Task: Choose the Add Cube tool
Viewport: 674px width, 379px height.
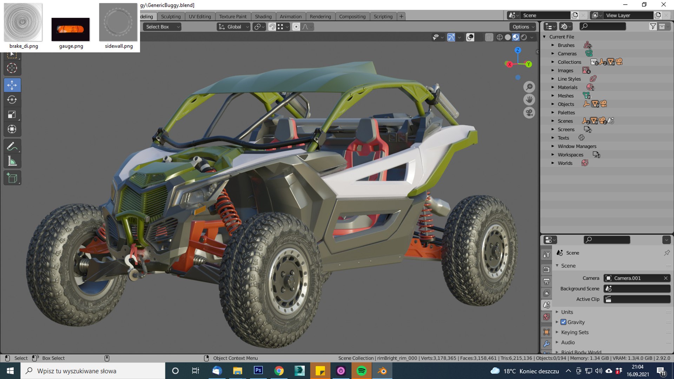Action: [12, 178]
